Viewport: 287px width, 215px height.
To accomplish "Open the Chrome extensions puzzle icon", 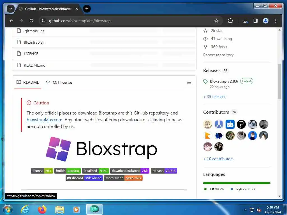I will tap(230, 21).
